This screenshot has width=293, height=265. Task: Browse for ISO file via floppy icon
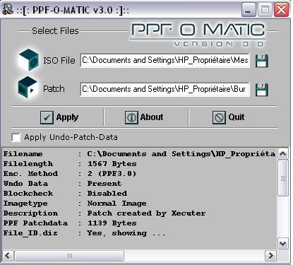pos(261,61)
